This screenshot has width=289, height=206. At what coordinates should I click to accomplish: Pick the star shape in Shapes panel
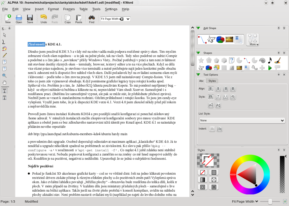[x=201, y=60]
